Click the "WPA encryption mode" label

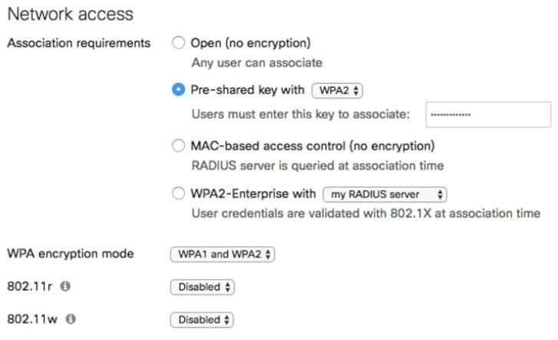pos(70,254)
